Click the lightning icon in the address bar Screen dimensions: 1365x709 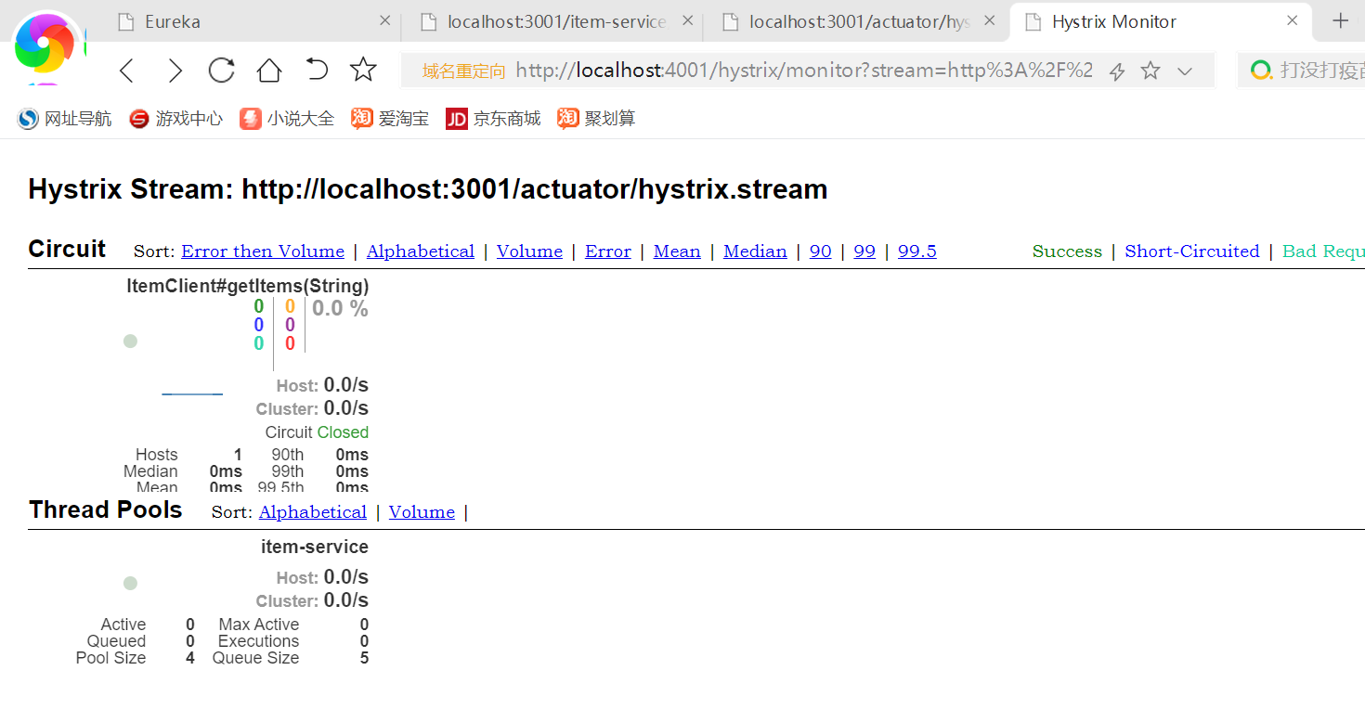pyautogui.click(x=1116, y=70)
